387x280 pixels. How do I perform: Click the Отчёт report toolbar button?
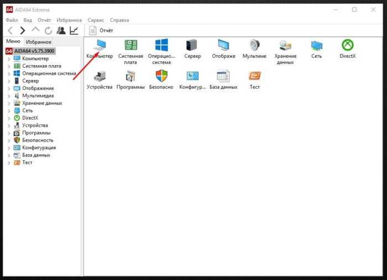click(101, 30)
